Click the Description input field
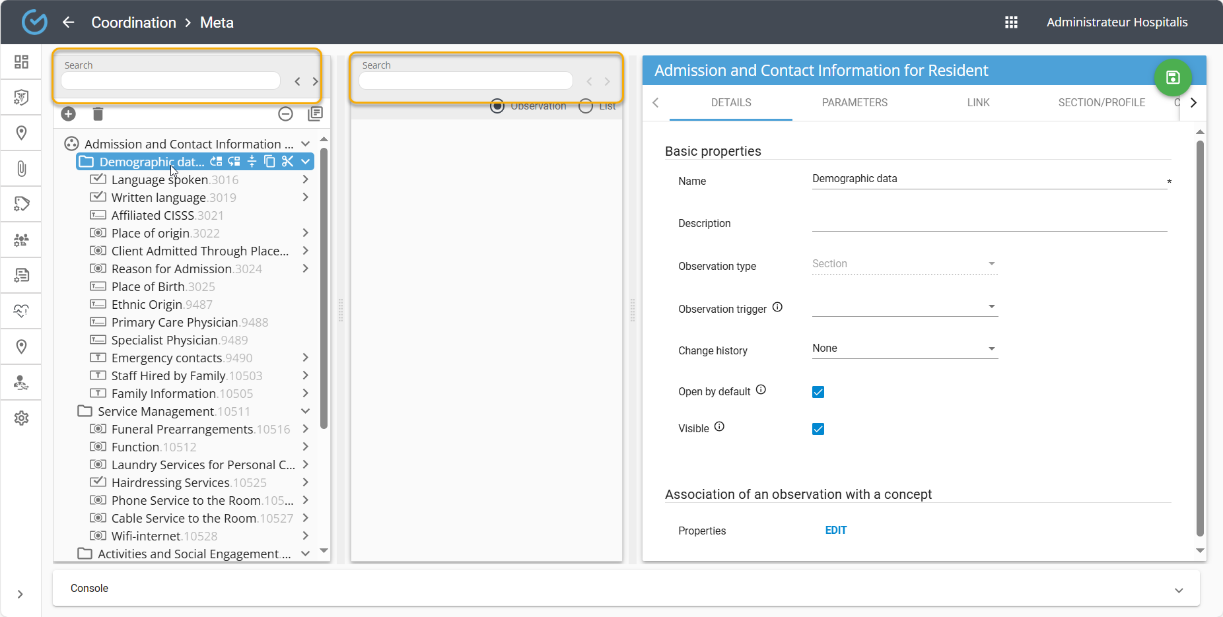1223x617 pixels. click(989, 222)
